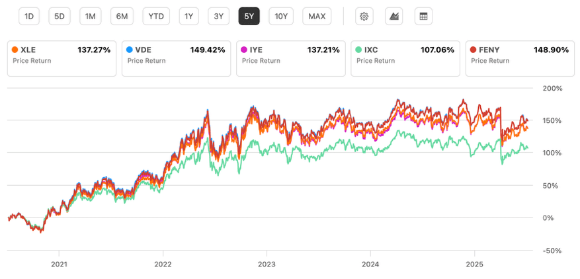This screenshot has height=279, width=580.
Task: Toggle the IXC price return card
Action: coord(405,58)
